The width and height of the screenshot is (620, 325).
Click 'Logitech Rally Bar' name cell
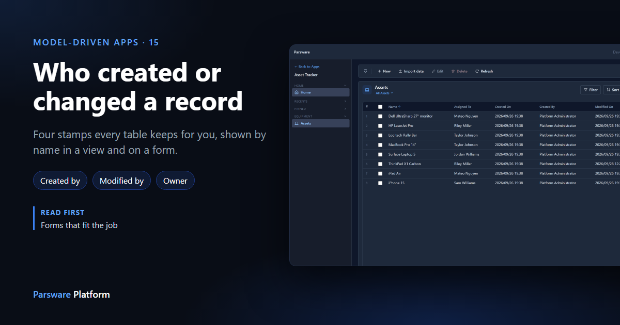click(x=402, y=135)
